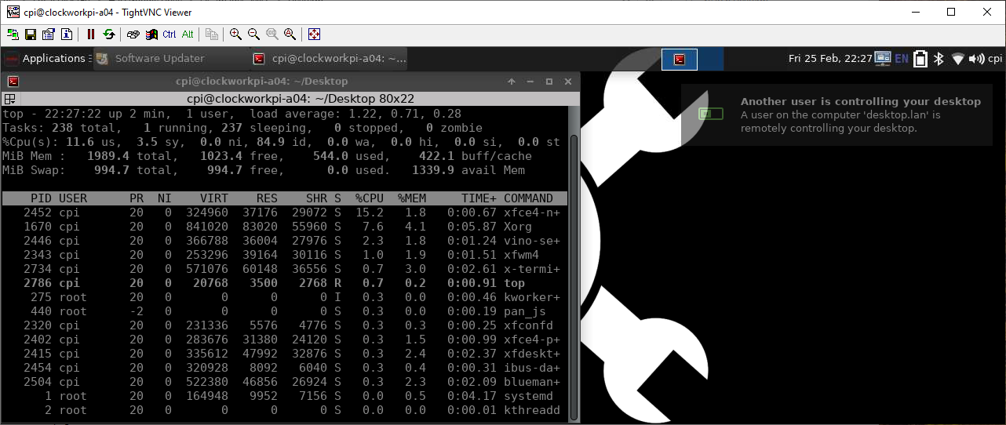Viewport: 1006px width, 425px height.
Task: Toggle the Alt key state
Action: 188,35
